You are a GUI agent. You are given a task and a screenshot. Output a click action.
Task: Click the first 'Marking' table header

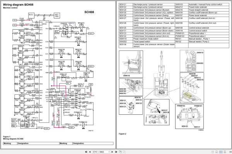coord(10,143)
